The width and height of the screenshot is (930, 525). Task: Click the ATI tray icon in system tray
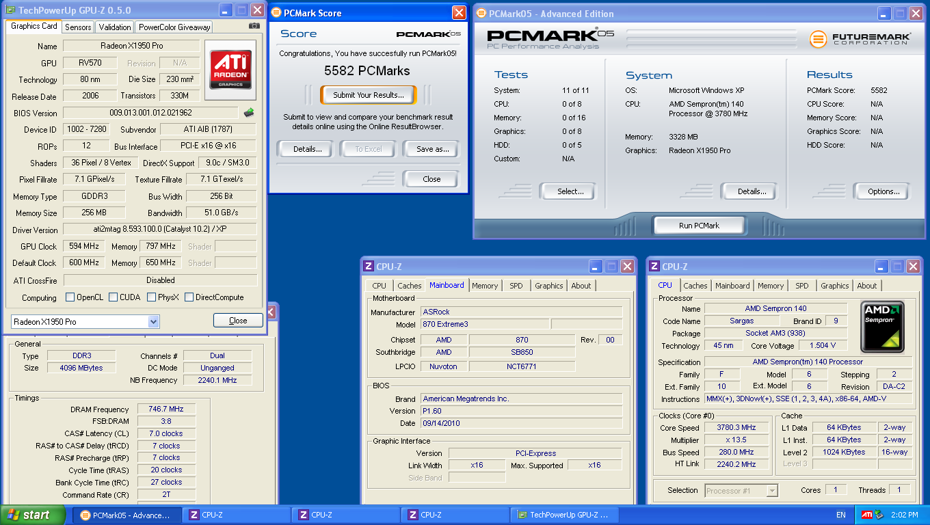(866, 515)
